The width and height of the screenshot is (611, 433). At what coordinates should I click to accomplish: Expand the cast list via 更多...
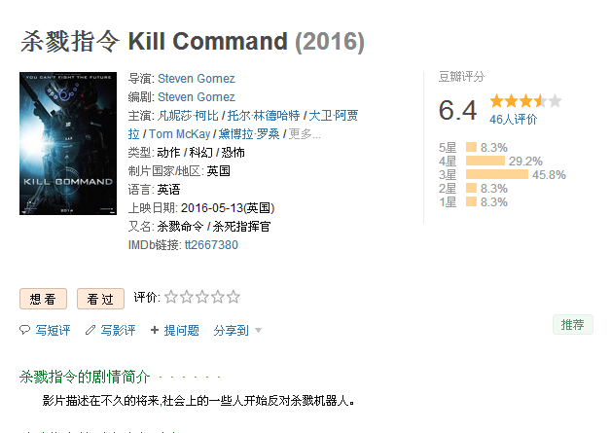point(305,134)
